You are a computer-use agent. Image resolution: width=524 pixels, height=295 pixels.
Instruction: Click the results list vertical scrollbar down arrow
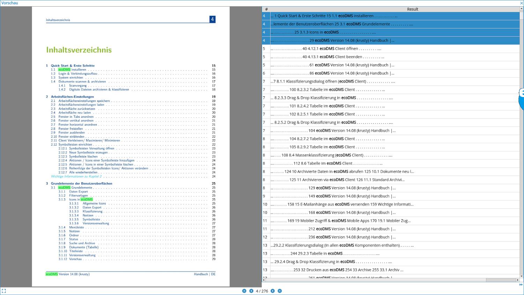[x=522, y=276]
